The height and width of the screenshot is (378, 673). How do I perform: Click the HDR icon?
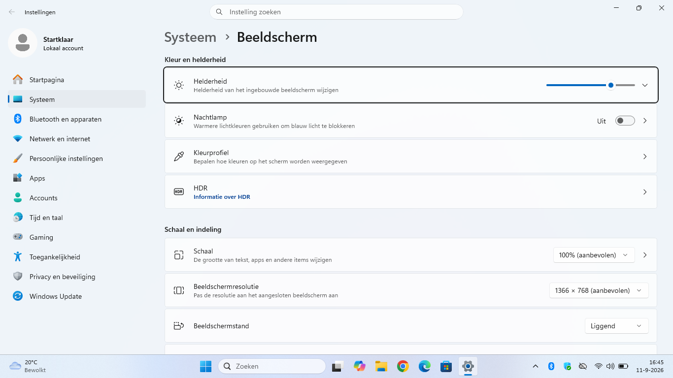coord(179,192)
